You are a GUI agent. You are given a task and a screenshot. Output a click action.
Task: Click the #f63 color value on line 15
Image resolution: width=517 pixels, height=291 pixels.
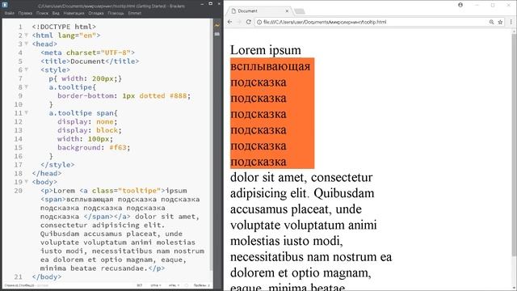(118, 147)
